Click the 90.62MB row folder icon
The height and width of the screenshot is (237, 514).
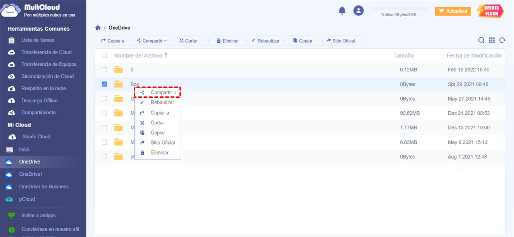[x=118, y=113]
